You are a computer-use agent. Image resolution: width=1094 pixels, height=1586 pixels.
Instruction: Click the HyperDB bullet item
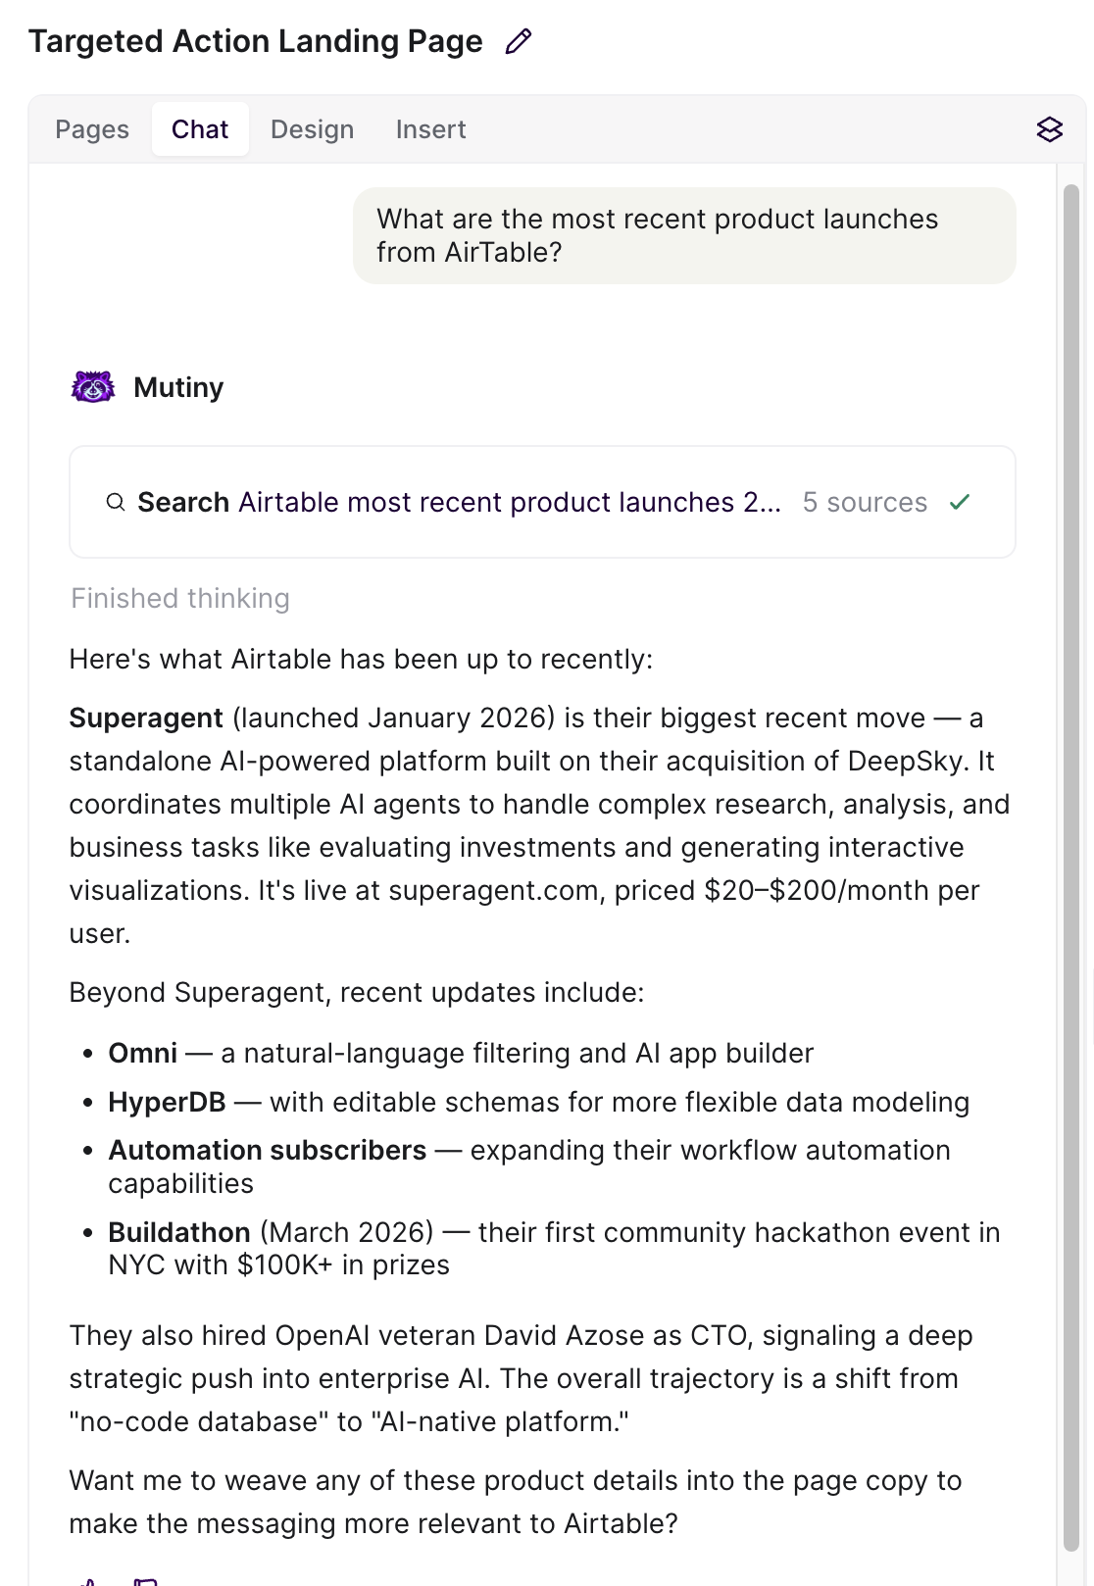(x=538, y=1102)
